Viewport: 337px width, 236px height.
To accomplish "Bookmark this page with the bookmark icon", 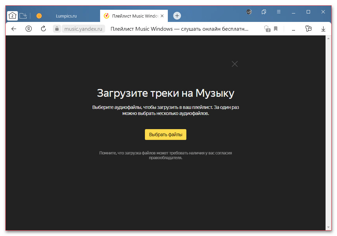I will pos(276,29).
